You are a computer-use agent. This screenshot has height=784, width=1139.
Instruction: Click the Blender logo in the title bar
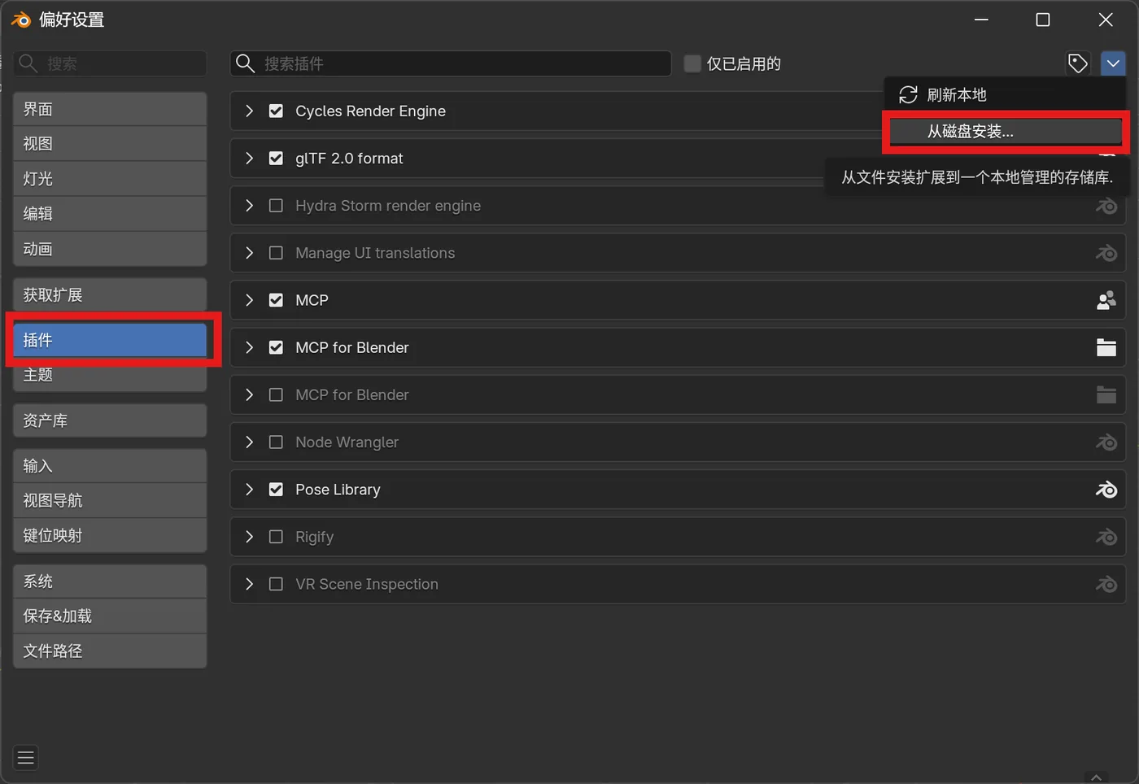pos(20,20)
